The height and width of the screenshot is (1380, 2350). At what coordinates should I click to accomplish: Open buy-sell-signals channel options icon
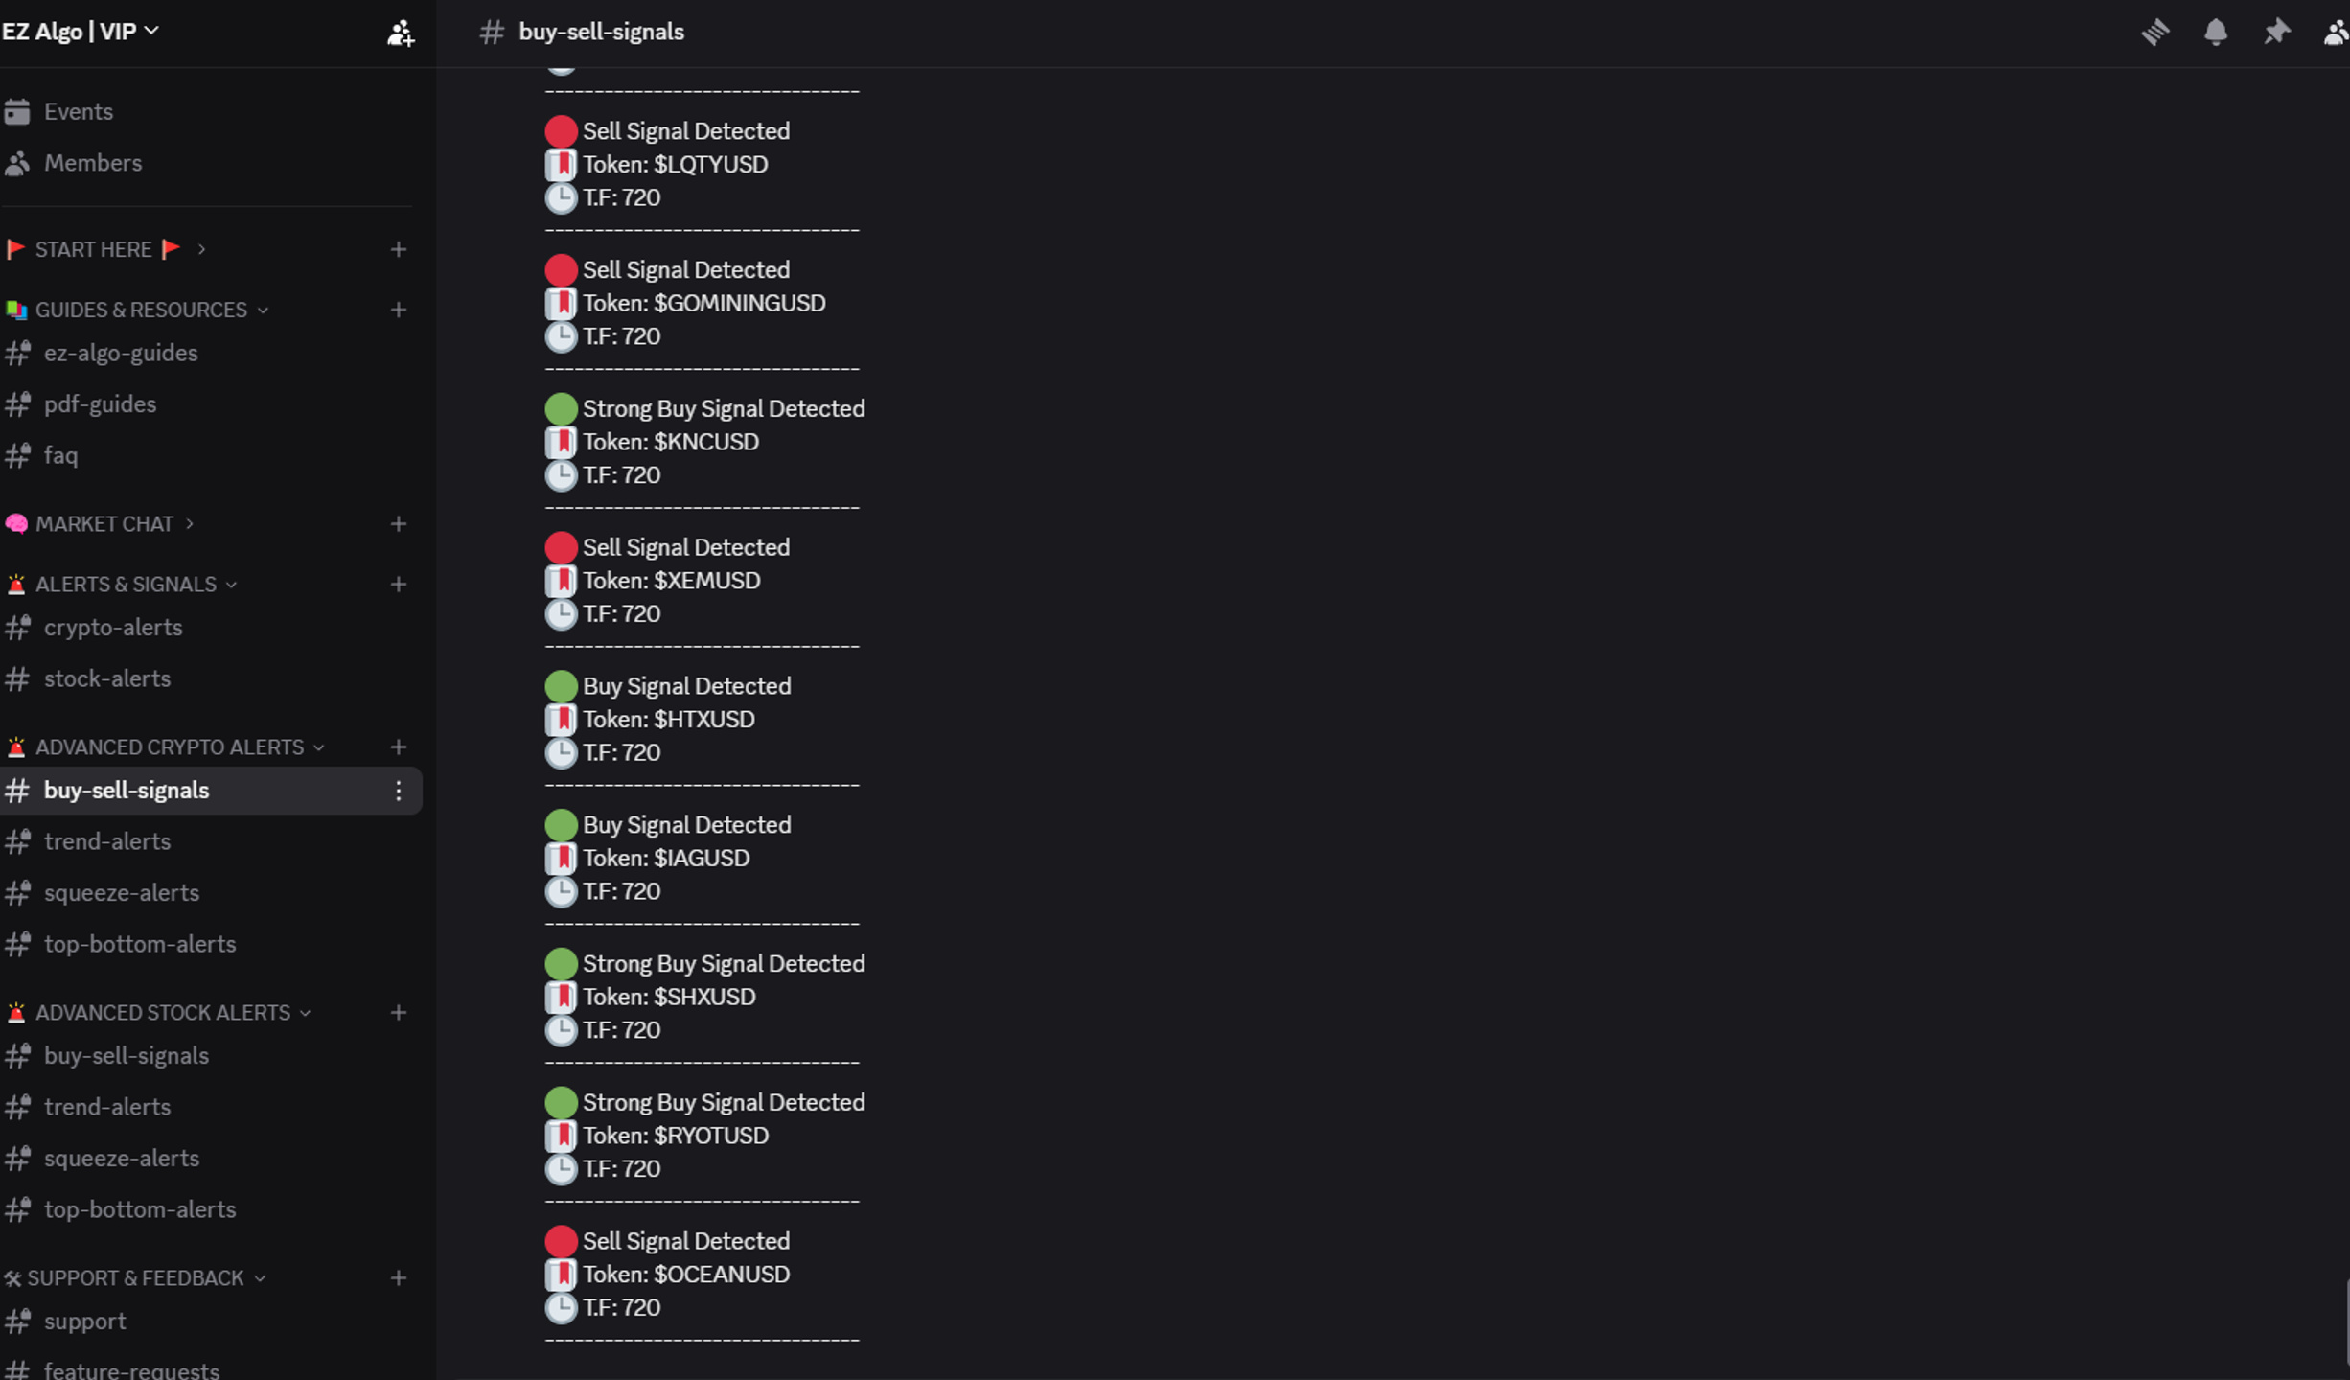point(399,791)
